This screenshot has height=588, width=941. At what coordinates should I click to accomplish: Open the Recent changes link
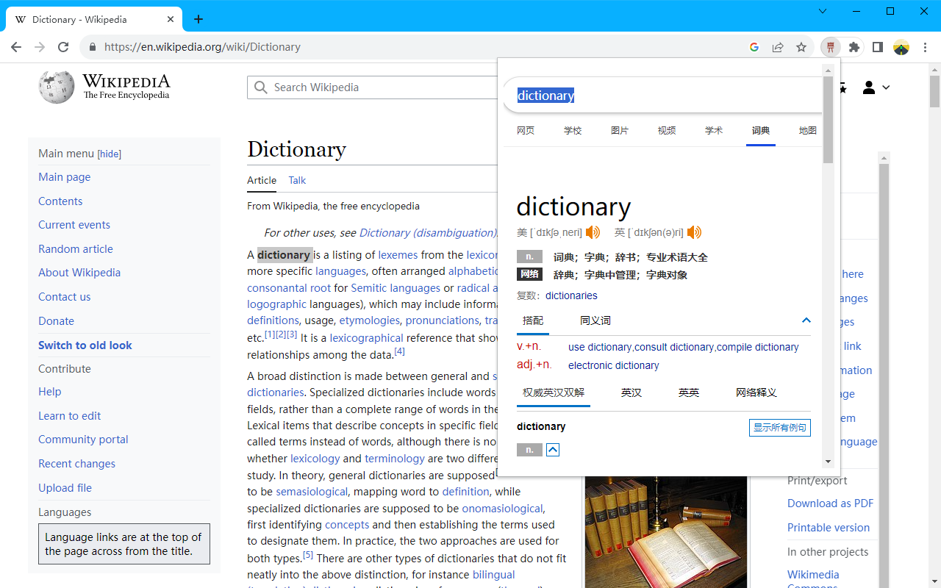[x=76, y=464]
